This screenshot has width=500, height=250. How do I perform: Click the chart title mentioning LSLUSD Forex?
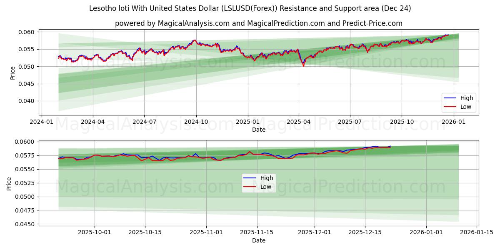coord(250,8)
